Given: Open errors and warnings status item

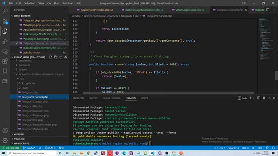Looking at the screenshot, I should coord(50,148).
